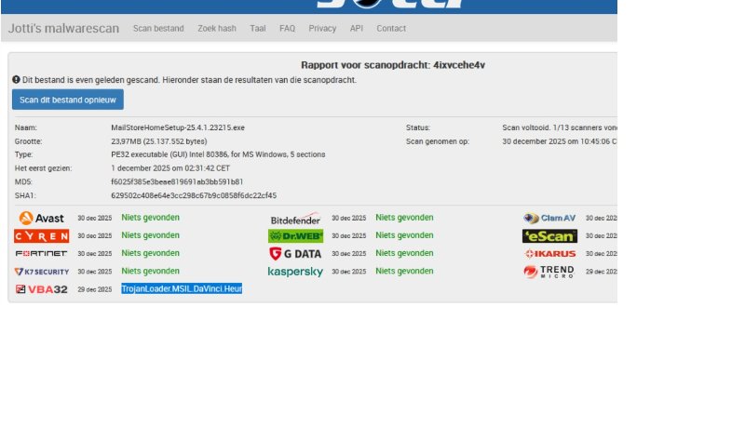Open the Scan bestand menu item
The width and height of the screenshot is (745, 427).
158,29
